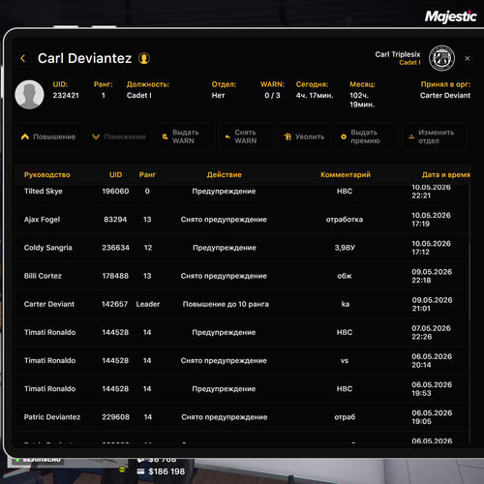The width and height of the screenshot is (484, 484).
Task: Click the date 06.05.2026 19:53
Action: 432,389
